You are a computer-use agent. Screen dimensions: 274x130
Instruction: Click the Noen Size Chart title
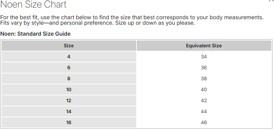(x=34, y=4)
